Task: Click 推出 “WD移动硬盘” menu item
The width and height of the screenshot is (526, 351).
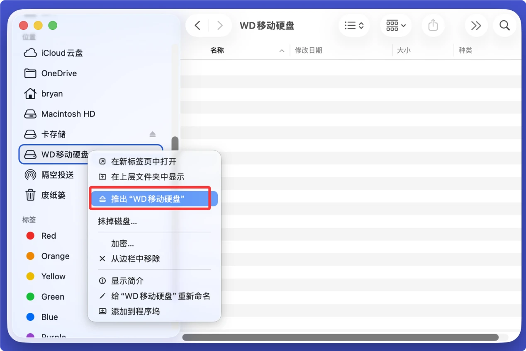Action: point(154,199)
